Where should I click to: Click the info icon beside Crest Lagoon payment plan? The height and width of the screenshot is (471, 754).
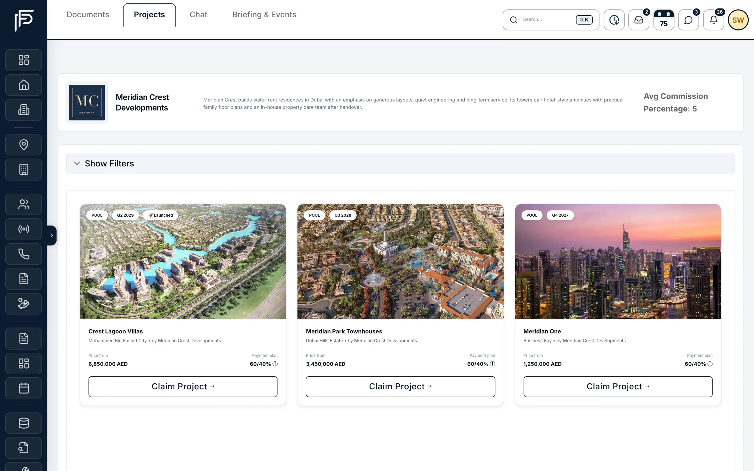[x=275, y=364]
